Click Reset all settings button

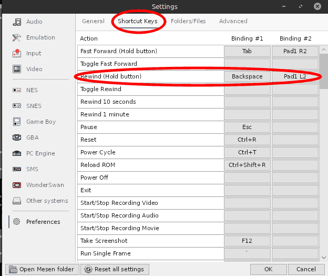(115, 269)
